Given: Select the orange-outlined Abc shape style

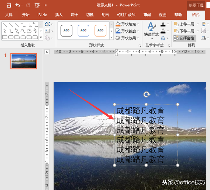Looking at the screenshot, I should tap(100, 30).
